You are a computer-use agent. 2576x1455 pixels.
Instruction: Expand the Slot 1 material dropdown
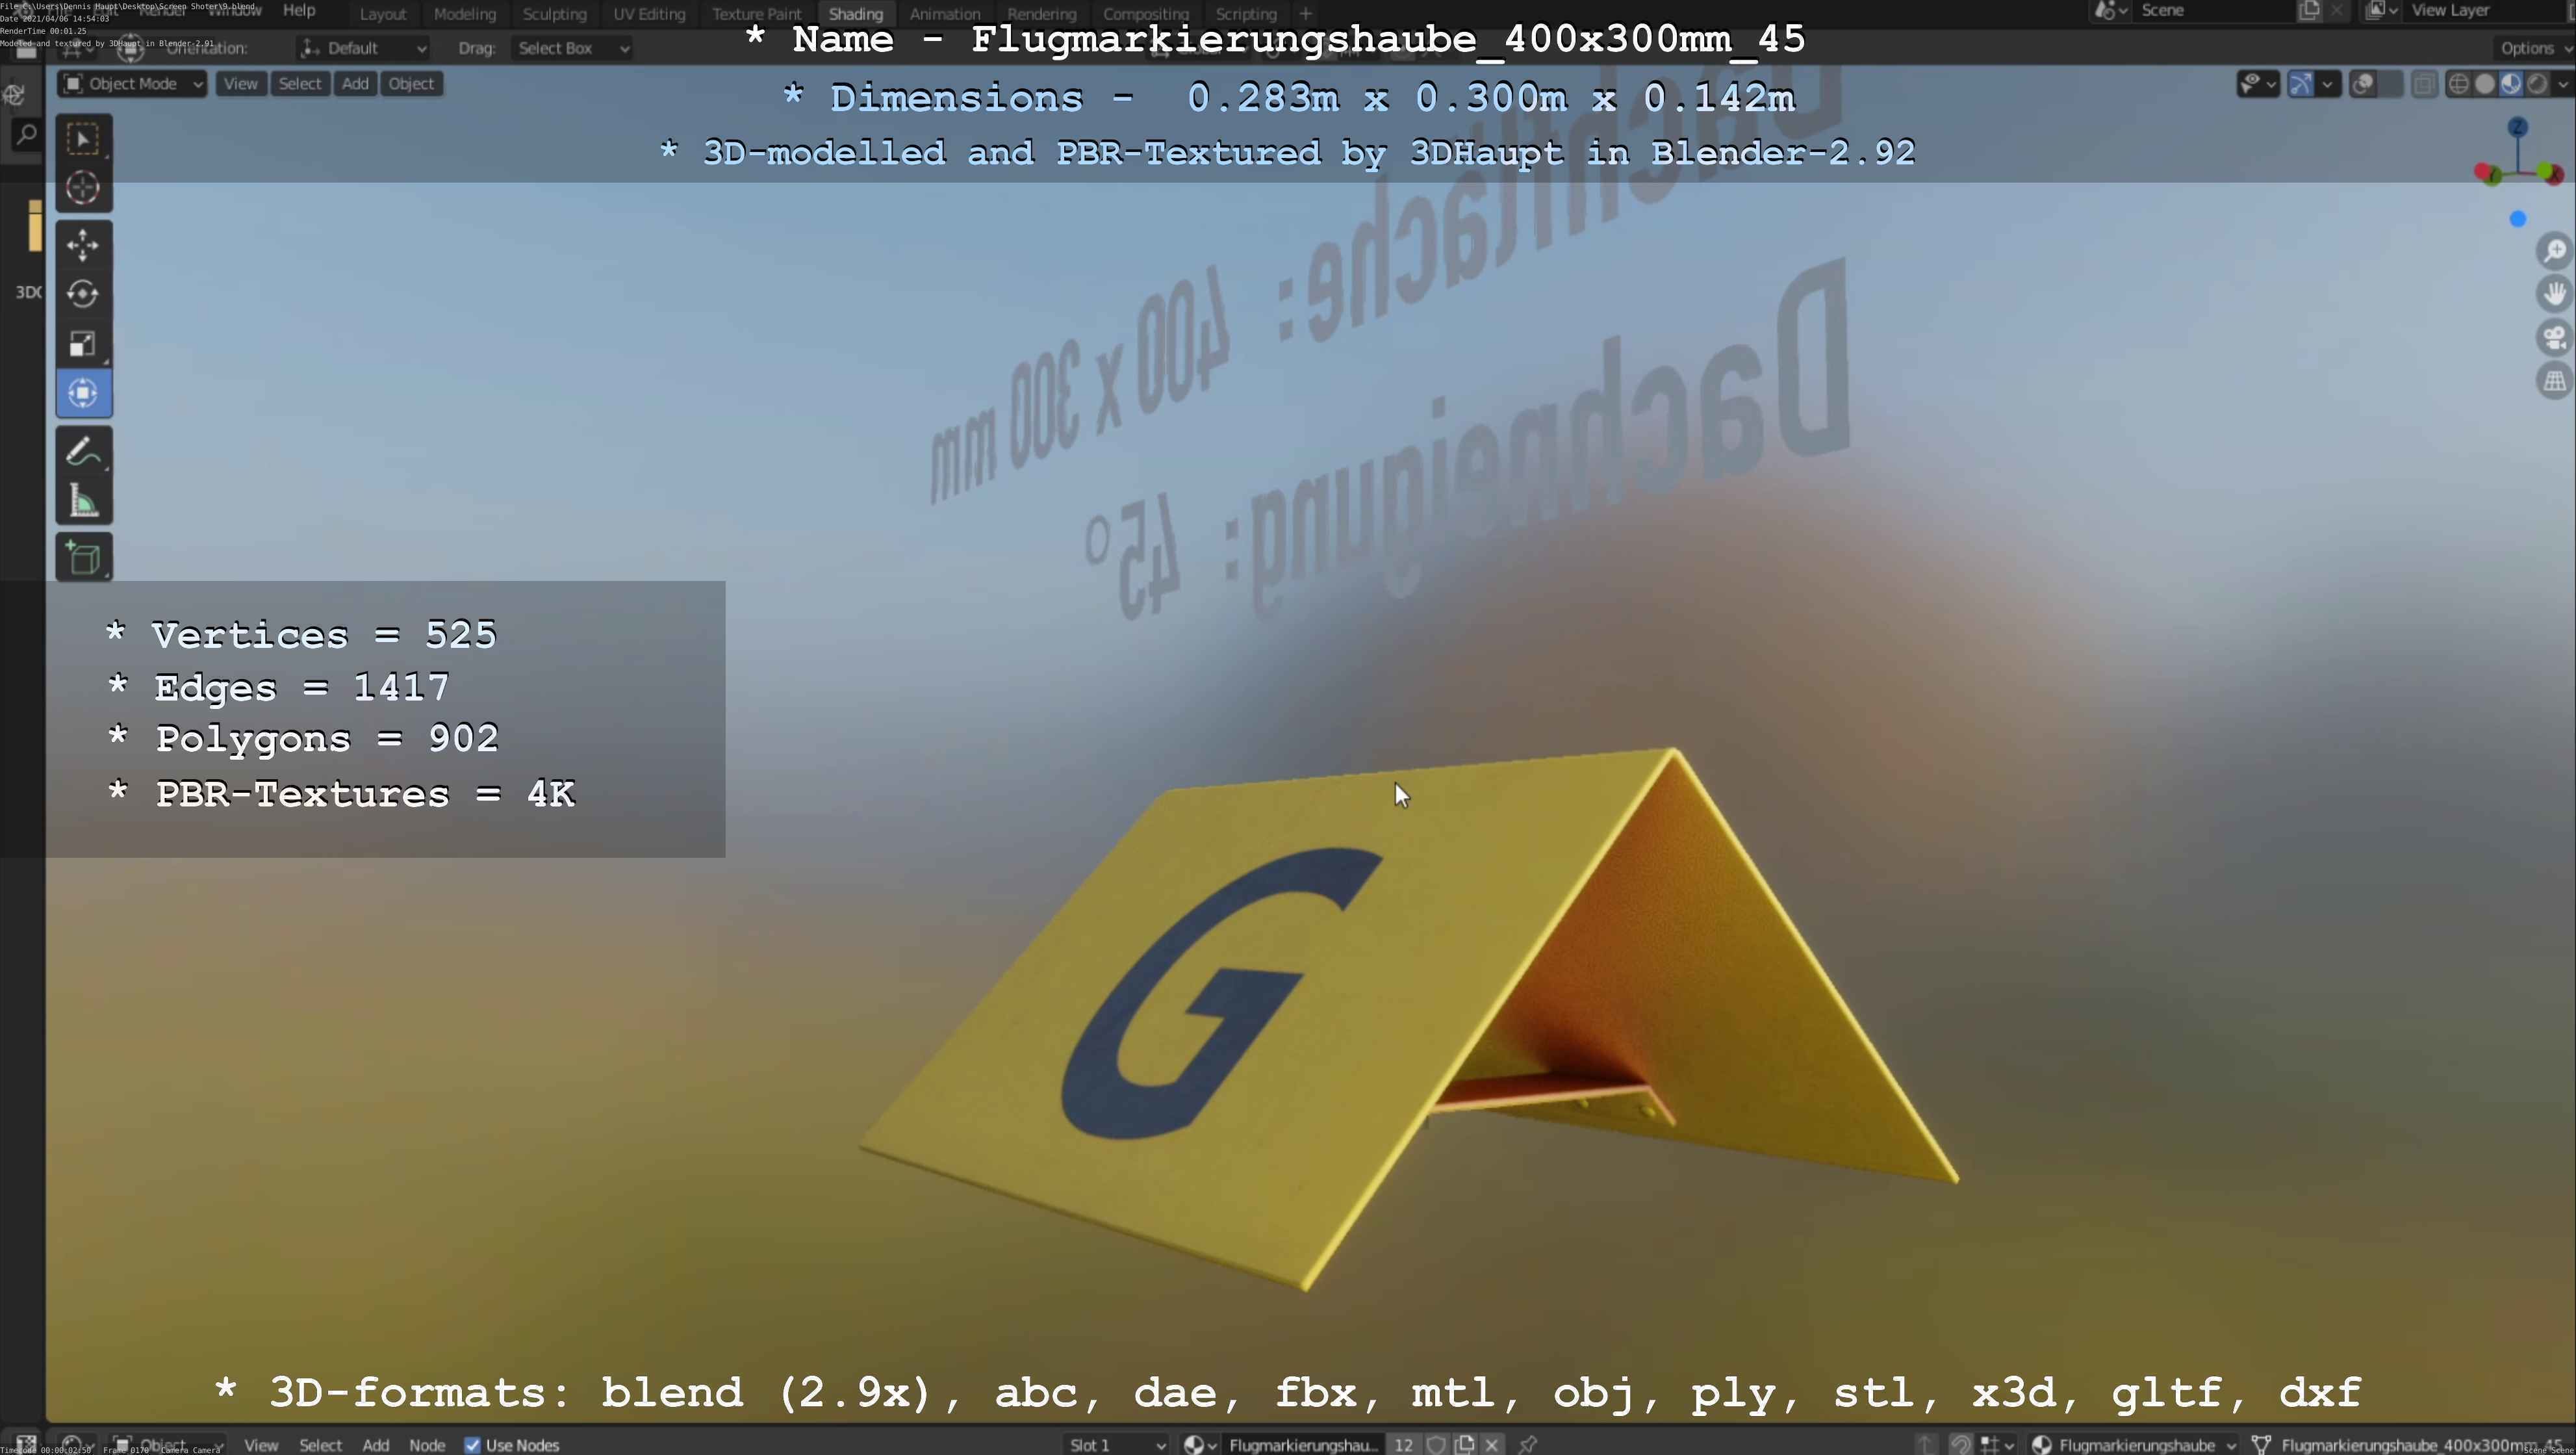pos(1116,1445)
